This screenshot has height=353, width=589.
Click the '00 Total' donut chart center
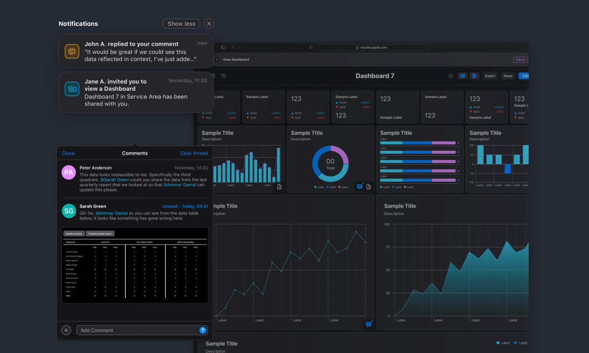coord(330,164)
